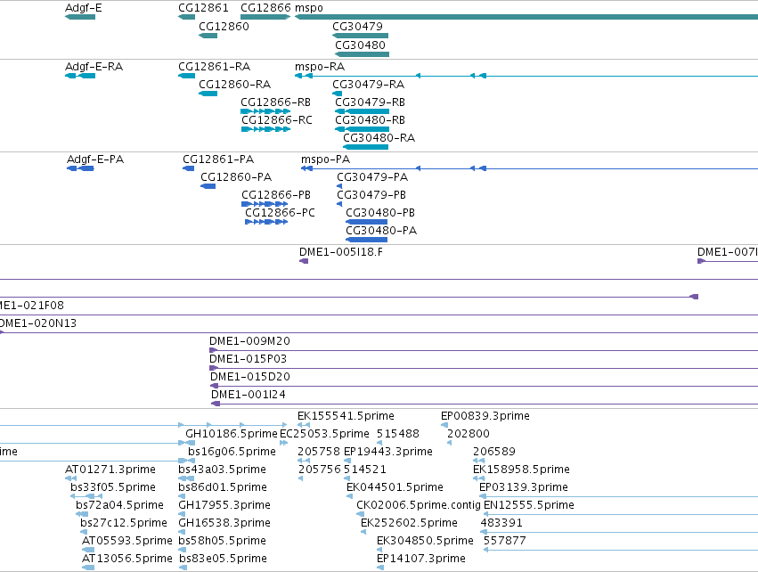Select the Adgf-E gene feature
This screenshot has width=758, height=572.
tap(80, 17)
